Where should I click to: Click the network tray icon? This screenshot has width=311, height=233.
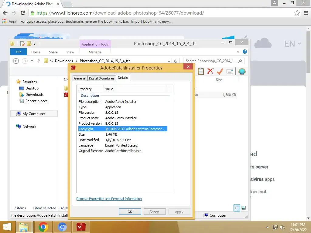point(275,227)
